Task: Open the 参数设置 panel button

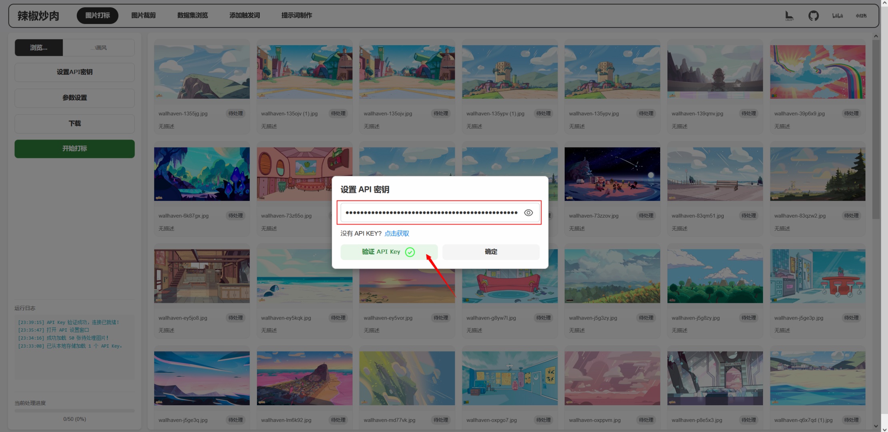Action: [x=75, y=98]
